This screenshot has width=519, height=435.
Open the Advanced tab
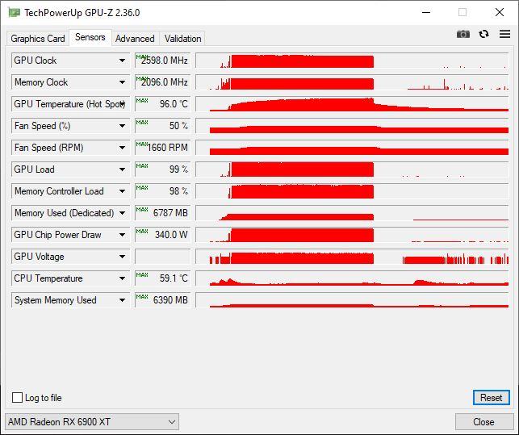135,39
